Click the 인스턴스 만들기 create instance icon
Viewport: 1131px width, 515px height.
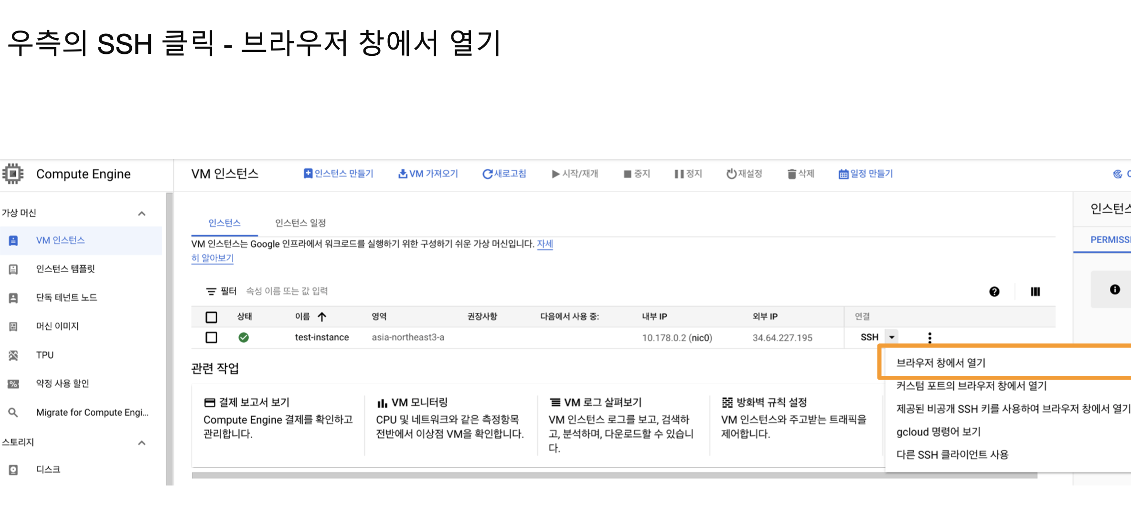[x=308, y=174]
